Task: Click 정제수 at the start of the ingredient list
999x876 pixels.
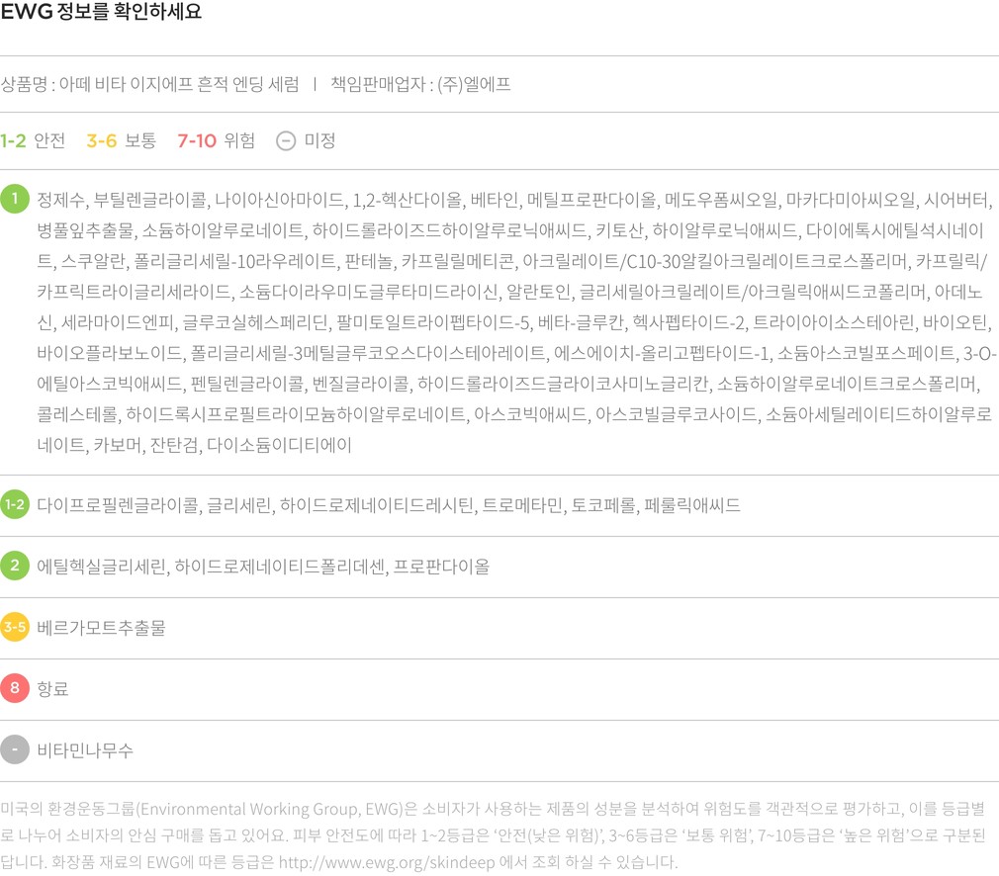Action: click(x=61, y=200)
